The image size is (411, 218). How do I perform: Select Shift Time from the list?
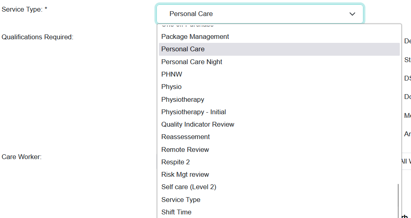pos(176,212)
